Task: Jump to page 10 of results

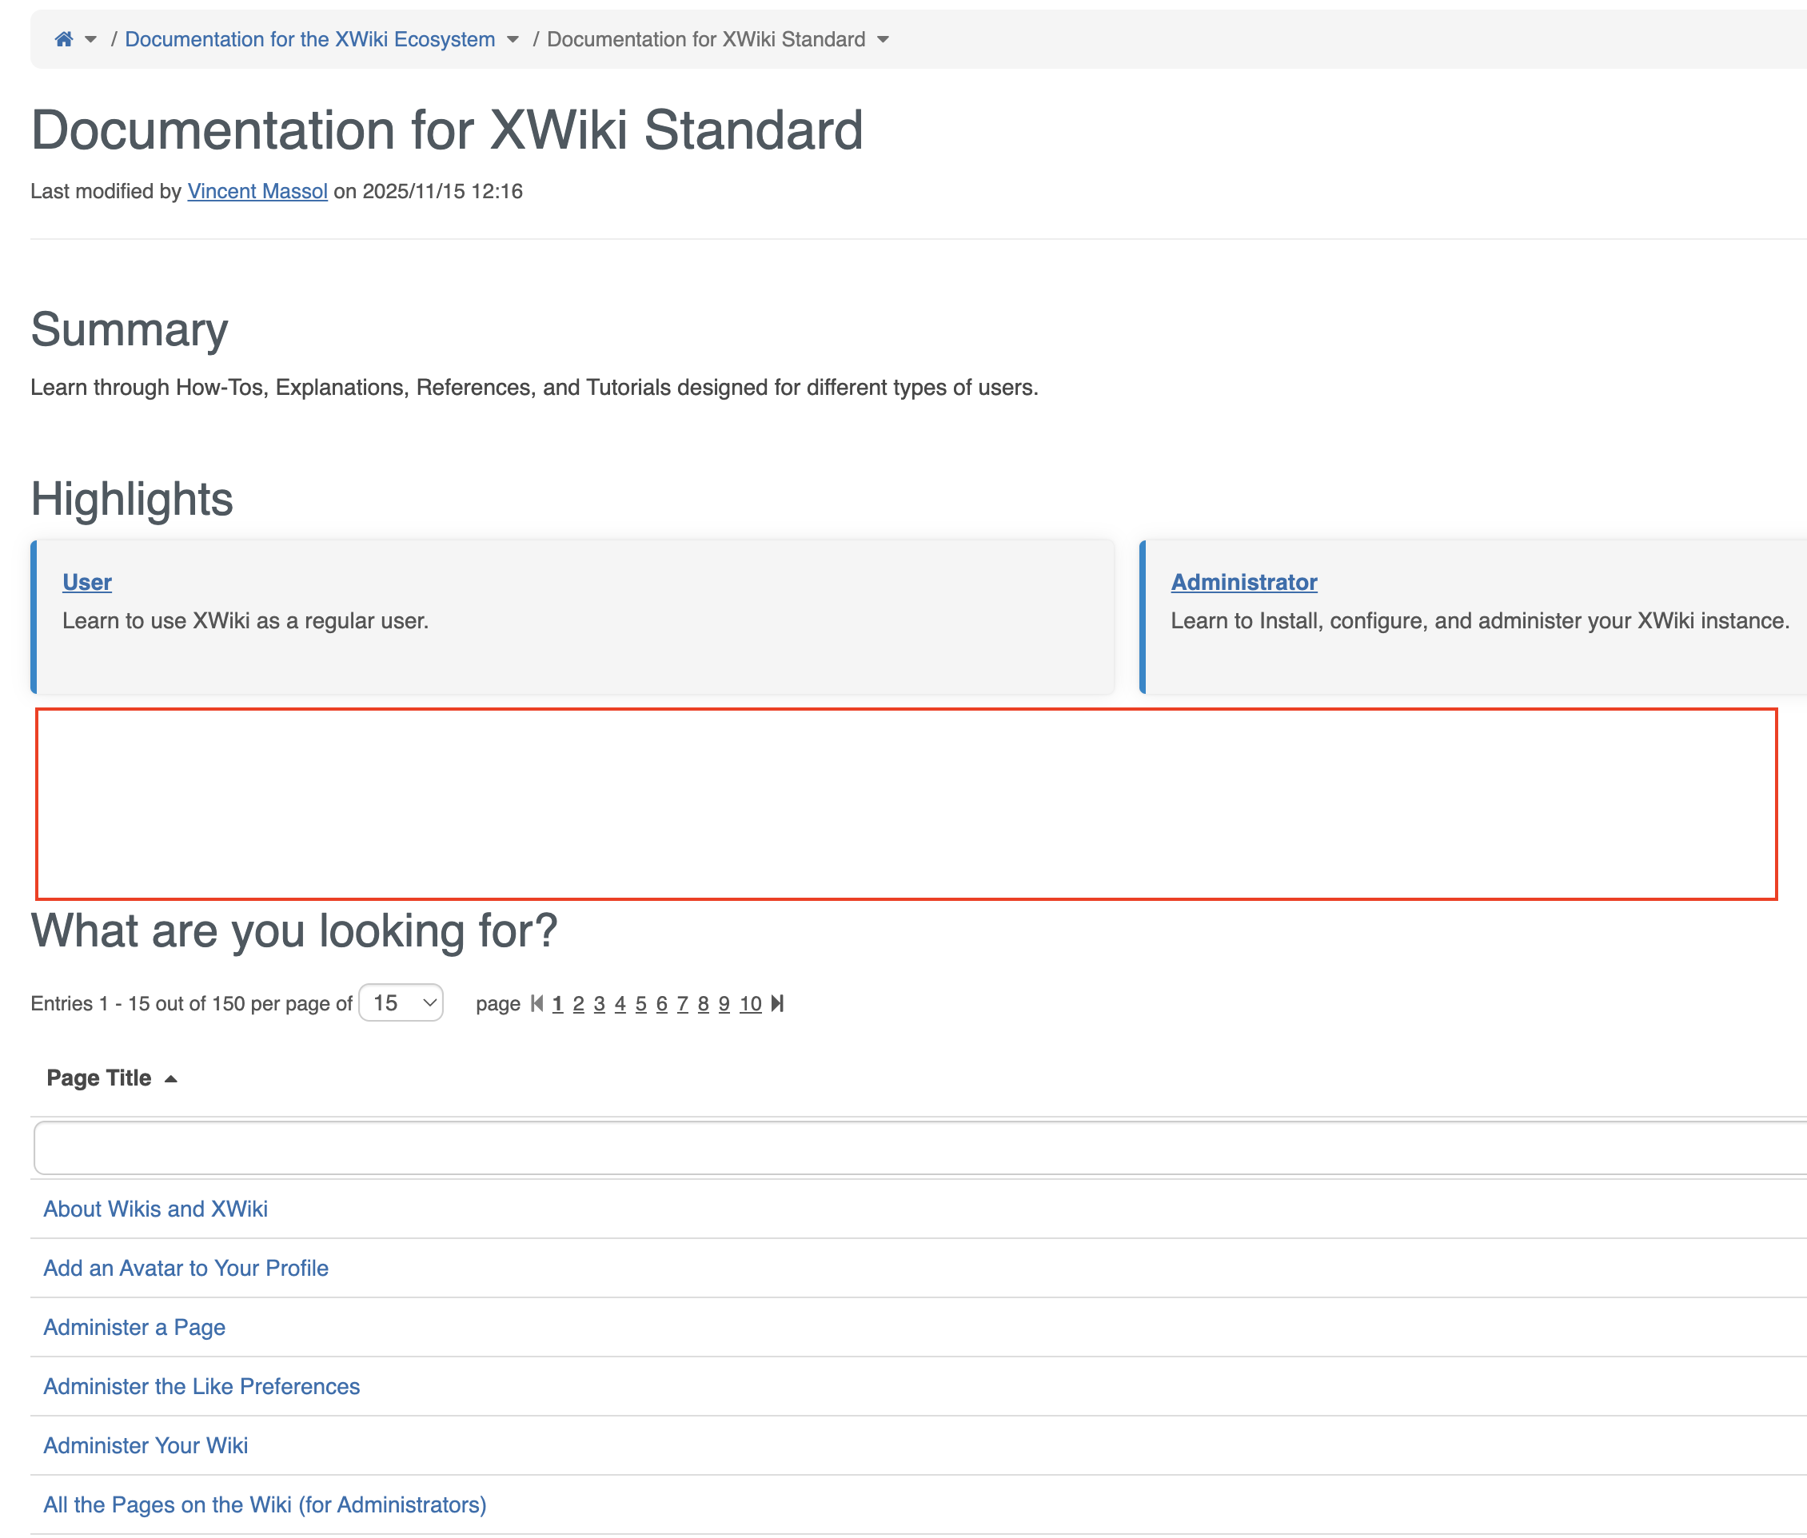Action: [750, 1003]
